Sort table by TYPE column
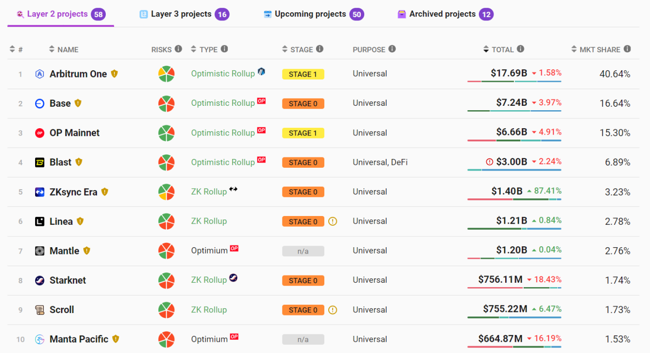This screenshot has height=353, width=650. tap(204, 49)
